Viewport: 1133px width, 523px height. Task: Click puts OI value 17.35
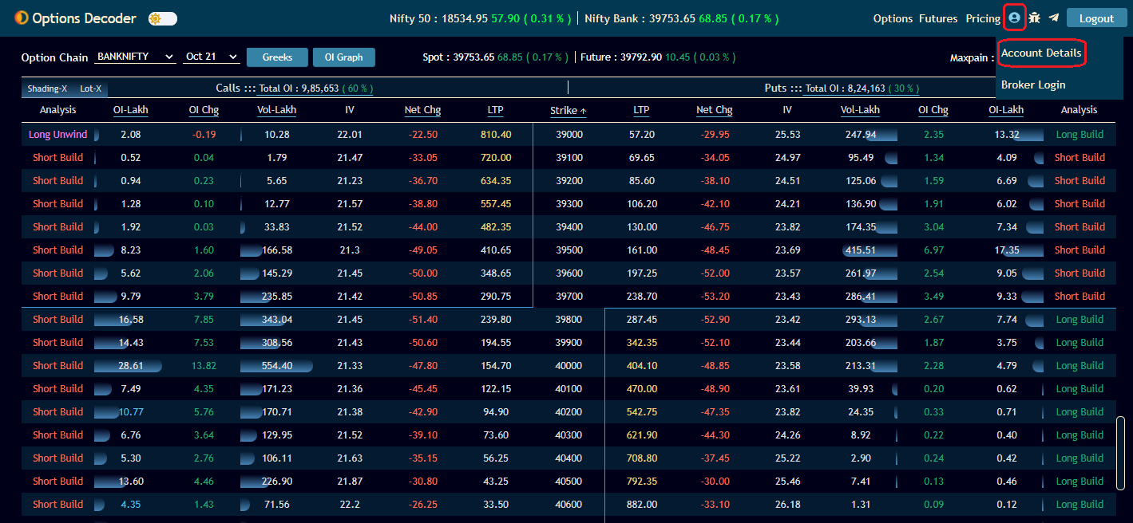point(1006,250)
